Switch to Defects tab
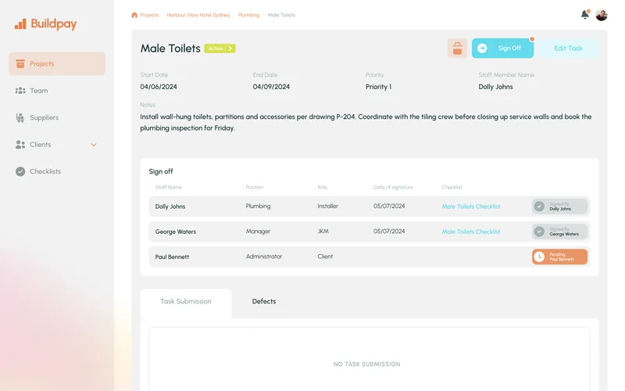The width and height of the screenshot is (625, 391). [x=264, y=302]
